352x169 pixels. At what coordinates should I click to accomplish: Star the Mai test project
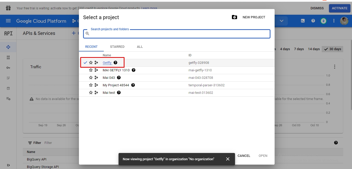[x=91, y=93]
